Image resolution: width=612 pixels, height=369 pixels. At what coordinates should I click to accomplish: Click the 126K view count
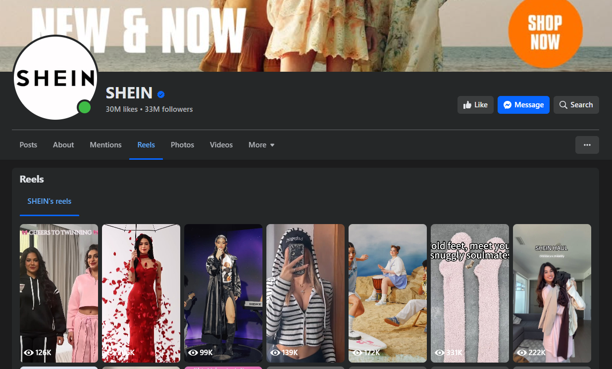pyautogui.click(x=43, y=353)
